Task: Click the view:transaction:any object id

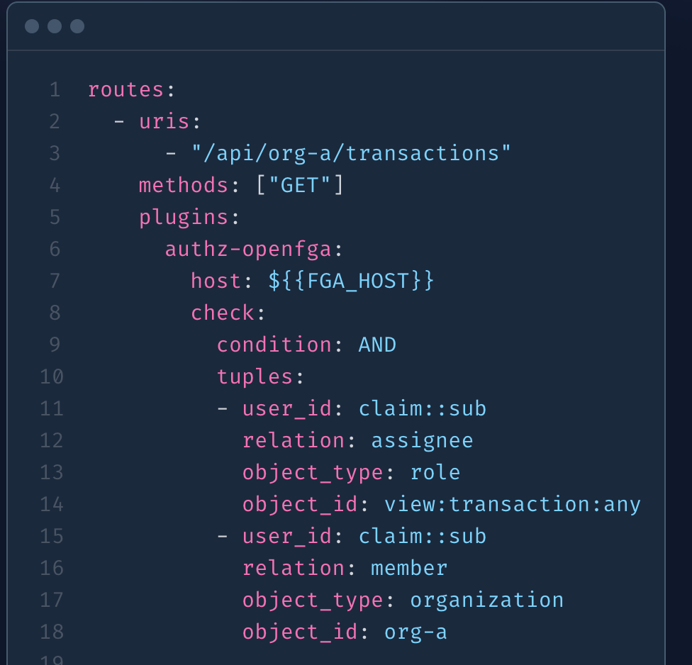Action: (513, 504)
